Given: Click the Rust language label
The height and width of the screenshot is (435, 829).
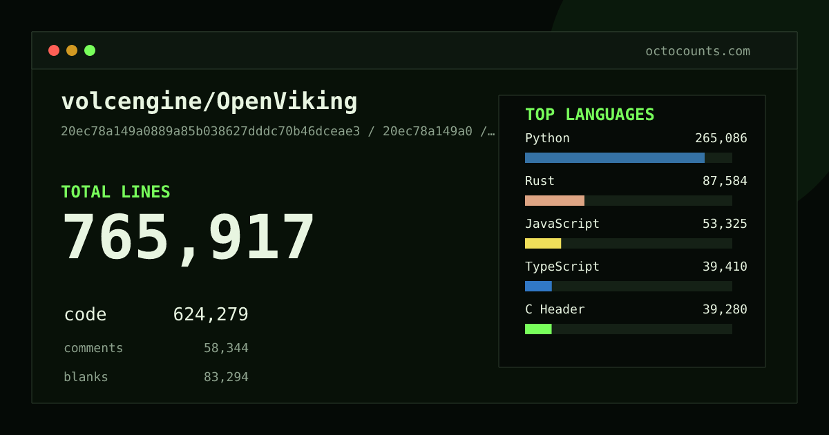Looking at the screenshot, I should pyautogui.click(x=540, y=181).
